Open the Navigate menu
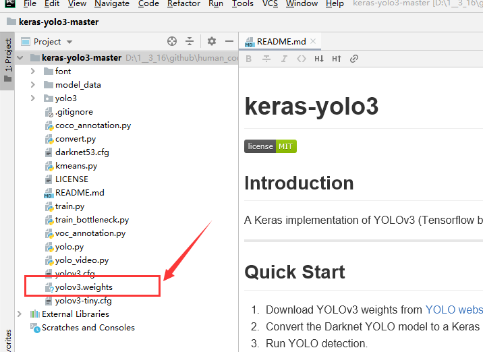Viewport: 483px width, 352px height. [x=112, y=3]
